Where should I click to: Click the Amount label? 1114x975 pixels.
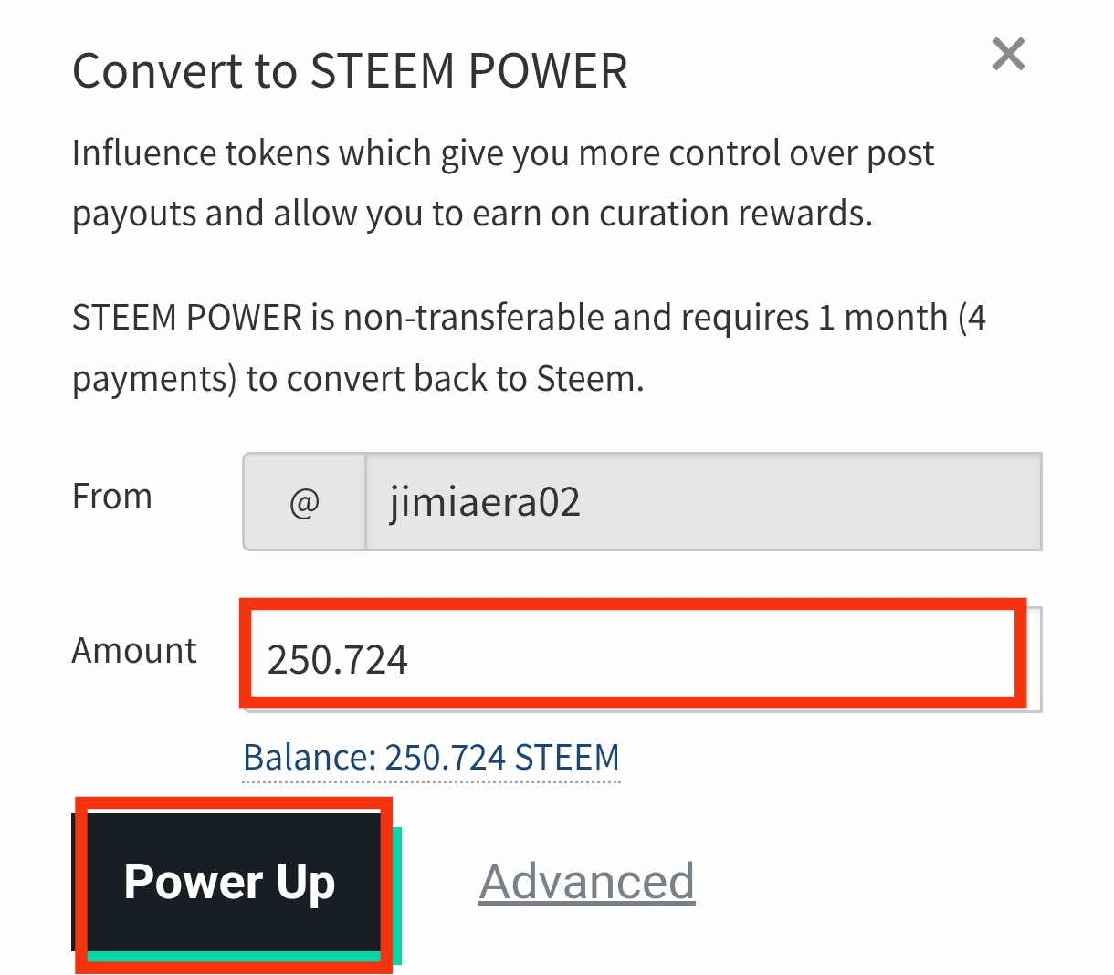pyautogui.click(x=134, y=651)
